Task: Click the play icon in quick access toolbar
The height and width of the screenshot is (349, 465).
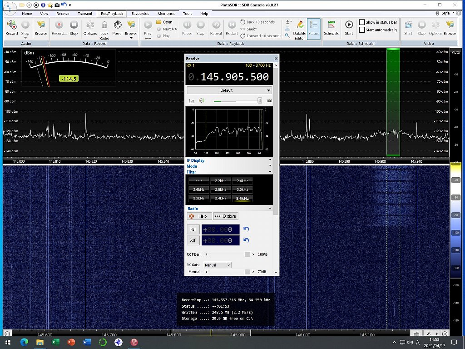Action: point(29,5)
